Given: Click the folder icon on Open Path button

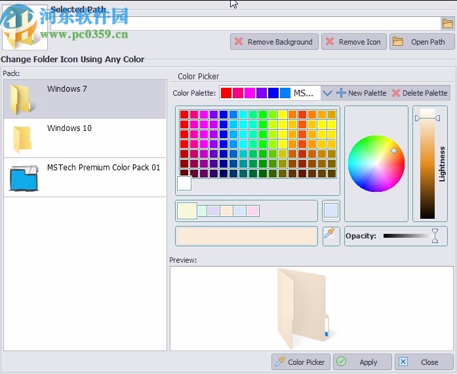Looking at the screenshot, I should point(398,41).
